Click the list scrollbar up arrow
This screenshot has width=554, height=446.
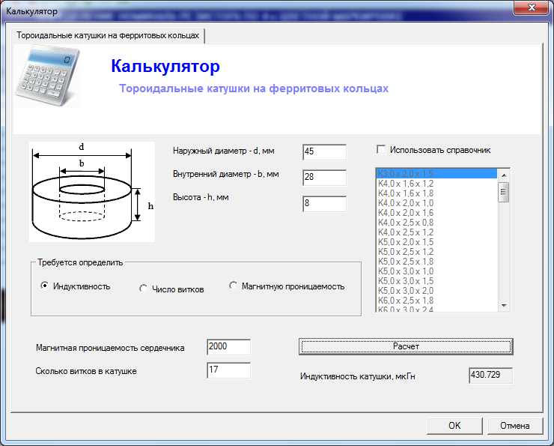(x=504, y=175)
